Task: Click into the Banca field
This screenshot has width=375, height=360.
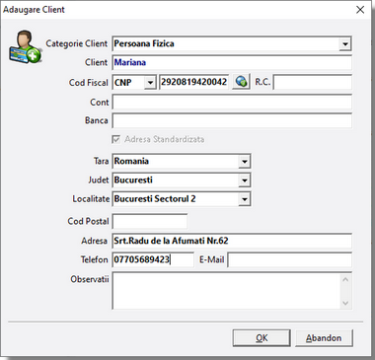Action: pyautogui.click(x=232, y=120)
